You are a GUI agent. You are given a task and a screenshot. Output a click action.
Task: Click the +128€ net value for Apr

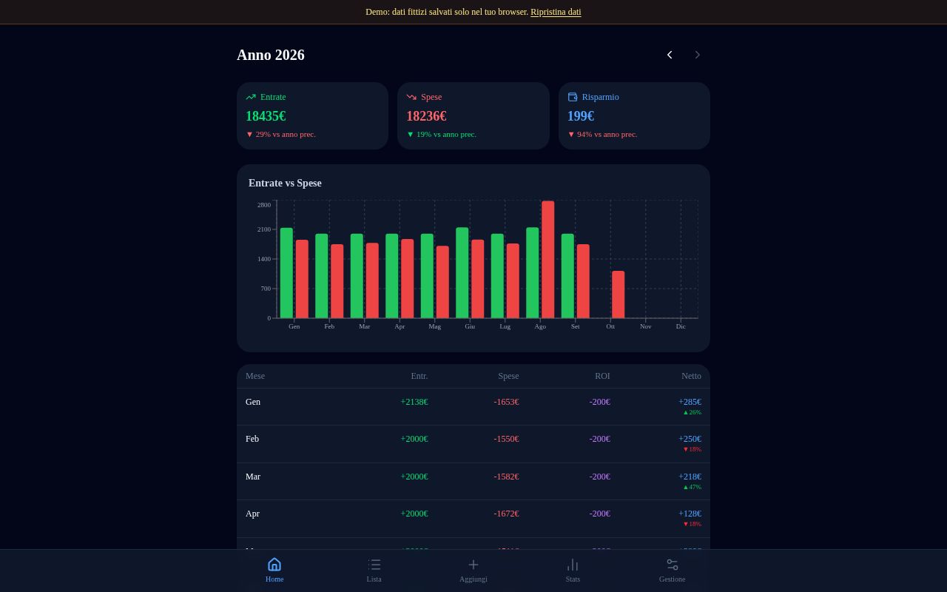pyautogui.click(x=690, y=514)
